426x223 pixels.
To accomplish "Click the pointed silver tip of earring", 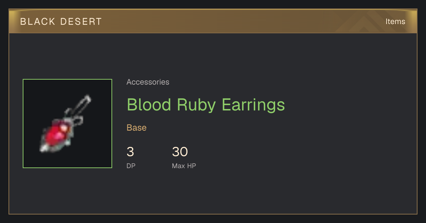I will coord(44,148).
